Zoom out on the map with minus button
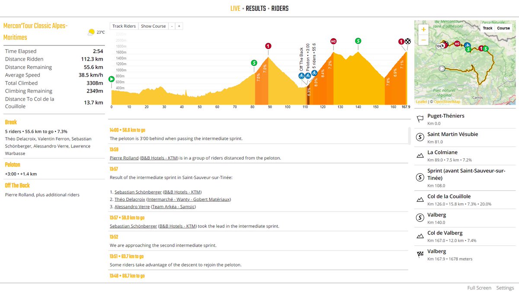Viewport: 519px width, 292px height. pos(423,40)
